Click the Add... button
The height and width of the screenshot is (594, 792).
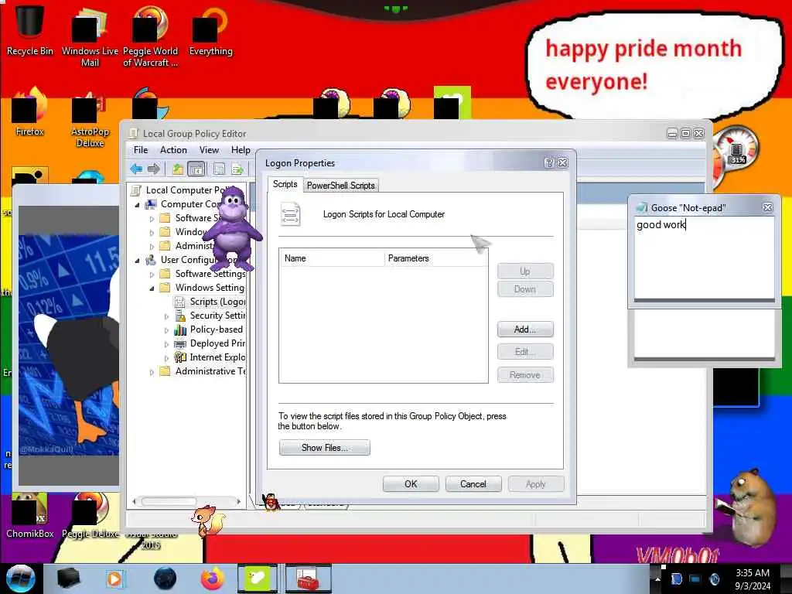point(525,329)
